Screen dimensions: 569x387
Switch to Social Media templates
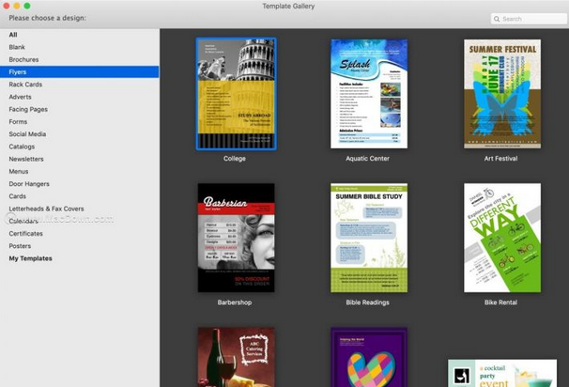[27, 134]
